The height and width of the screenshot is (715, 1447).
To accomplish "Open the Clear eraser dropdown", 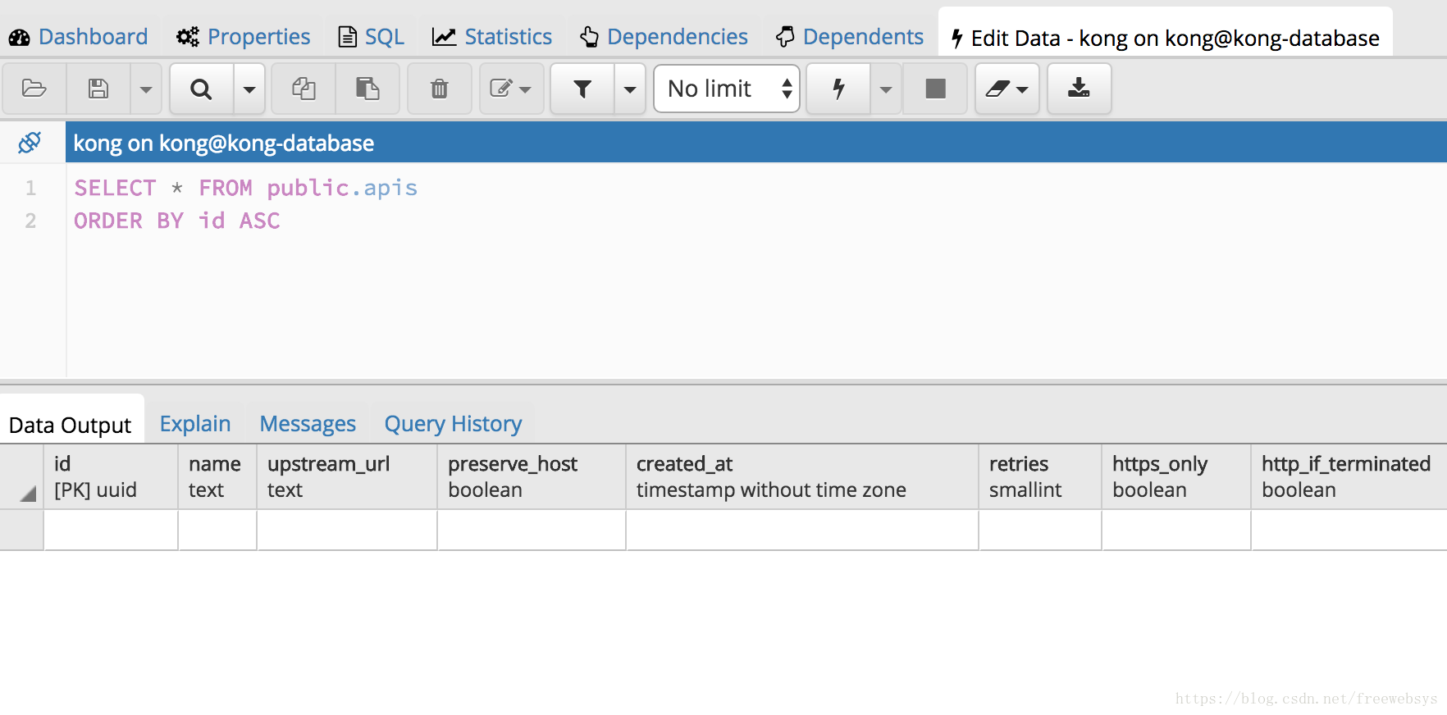I will click(1007, 89).
